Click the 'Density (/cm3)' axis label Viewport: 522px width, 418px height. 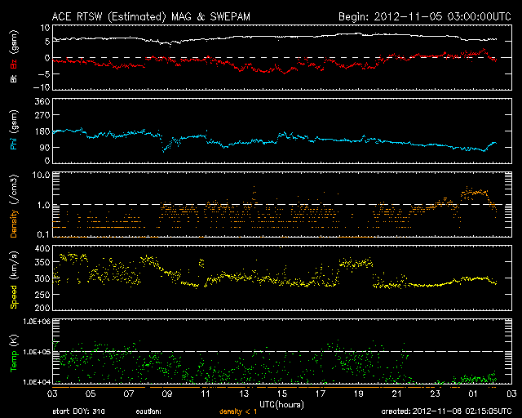click(14, 206)
